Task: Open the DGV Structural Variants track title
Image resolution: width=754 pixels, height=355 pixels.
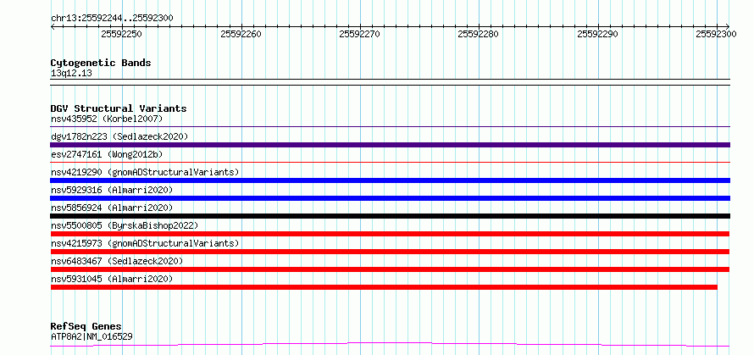Action: (x=119, y=108)
